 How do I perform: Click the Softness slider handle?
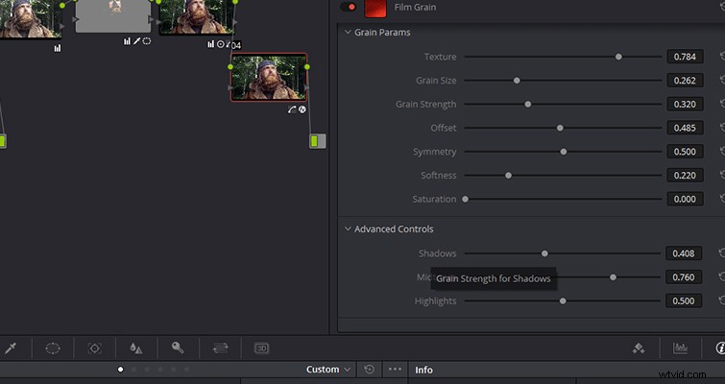(508, 176)
